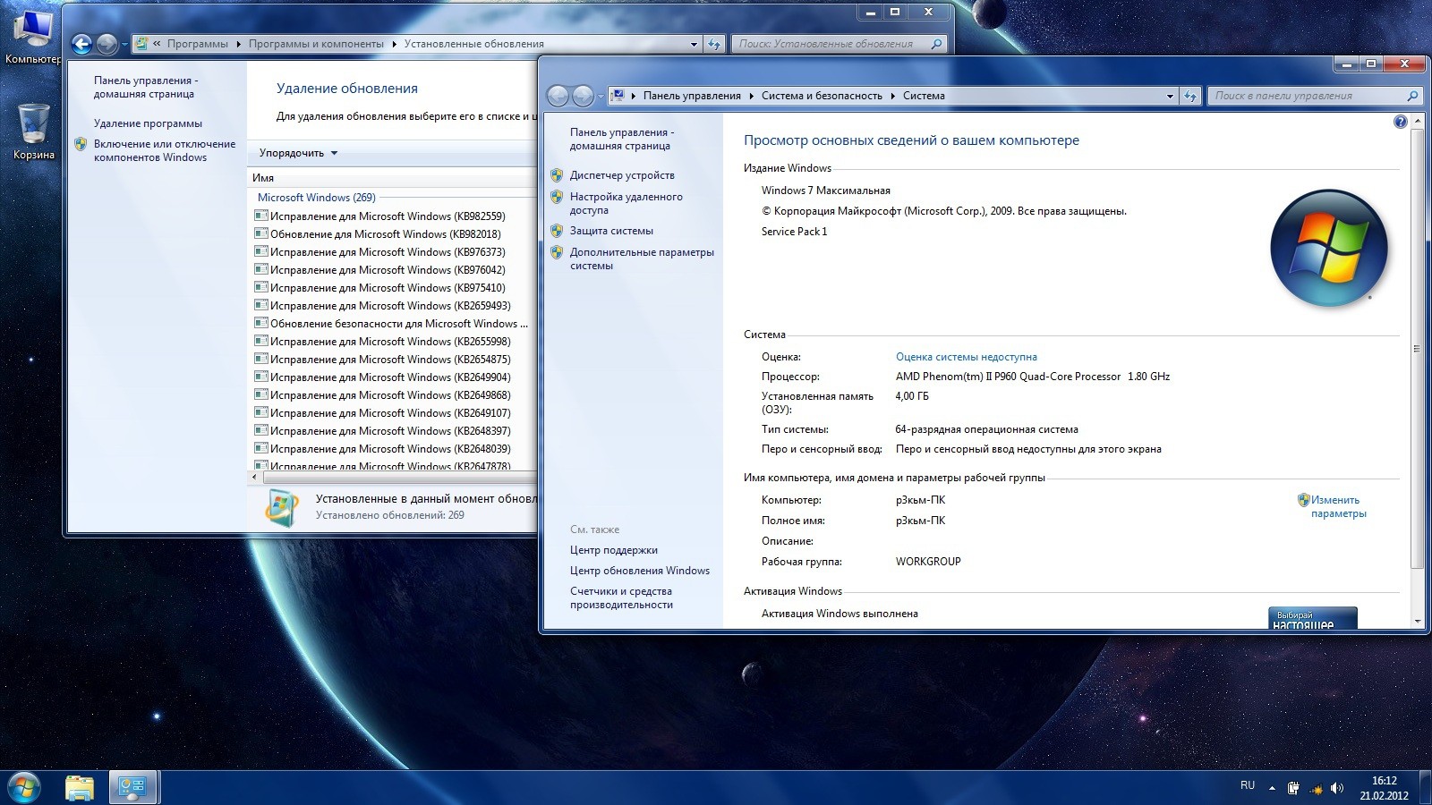Click Программы breadcrumb in Updates window
The height and width of the screenshot is (805, 1432).
(x=197, y=44)
